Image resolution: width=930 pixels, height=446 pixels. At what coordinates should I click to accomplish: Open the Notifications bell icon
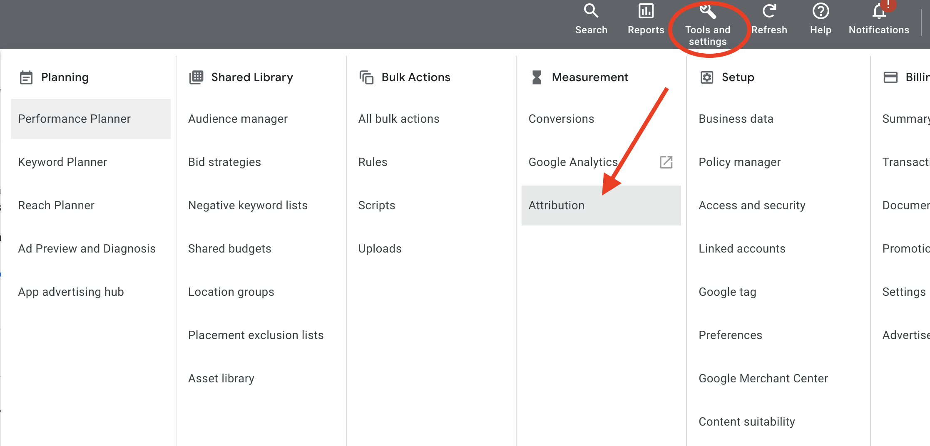coord(879,11)
